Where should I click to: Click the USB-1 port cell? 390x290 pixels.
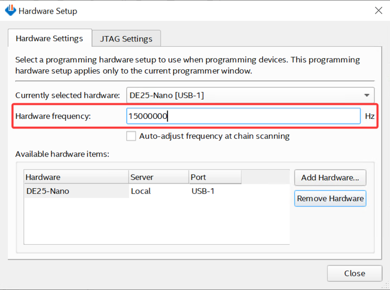[203, 191]
